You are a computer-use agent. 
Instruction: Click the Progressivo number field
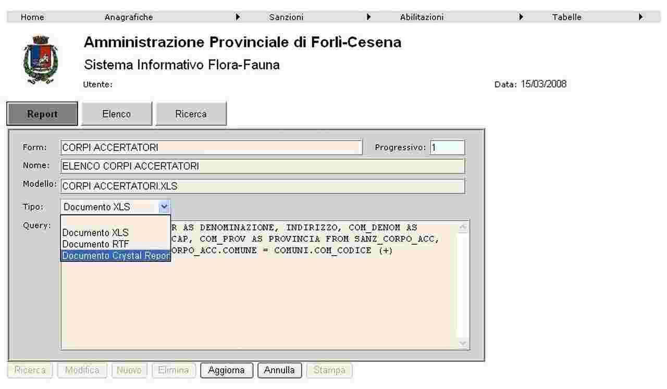coord(447,148)
